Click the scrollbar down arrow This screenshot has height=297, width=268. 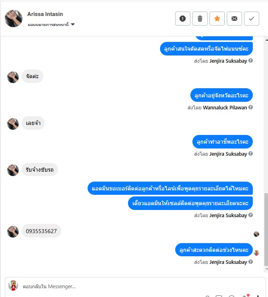pos(266,269)
